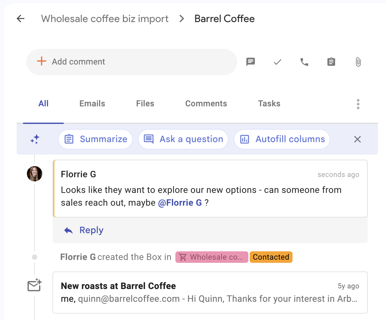This screenshot has height=320, width=386.
Task: Click the Contacted stage tag
Action: pyautogui.click(x=271, y=257)
